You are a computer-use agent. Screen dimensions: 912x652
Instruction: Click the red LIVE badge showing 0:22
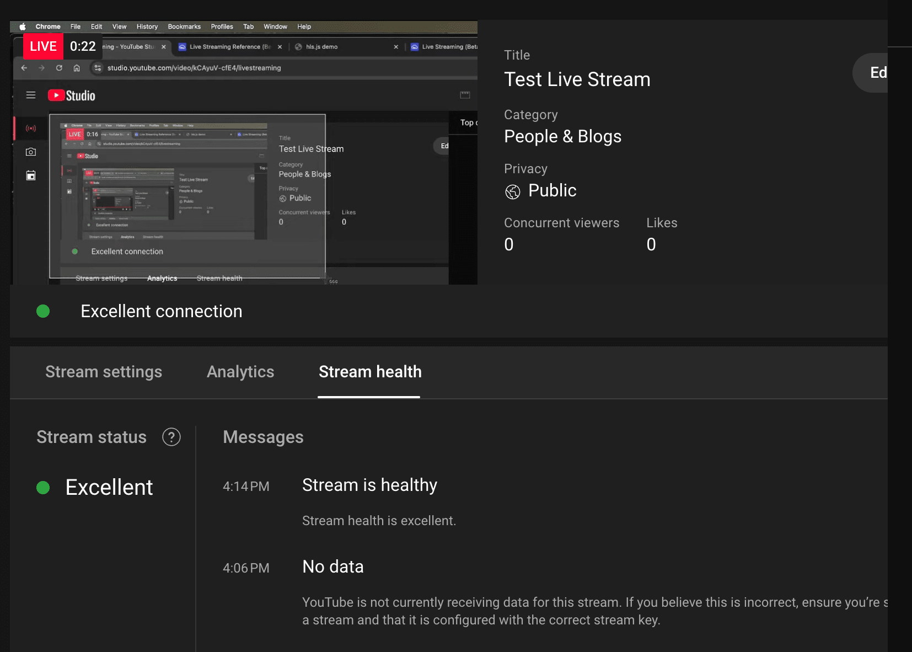[x=43, y=46]
